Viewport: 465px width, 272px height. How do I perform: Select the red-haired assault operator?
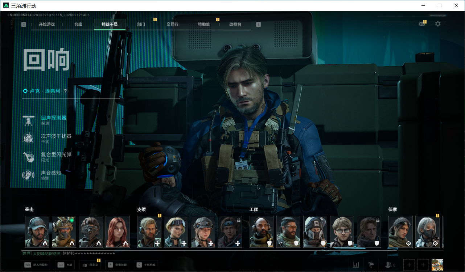tap(118, 232)
